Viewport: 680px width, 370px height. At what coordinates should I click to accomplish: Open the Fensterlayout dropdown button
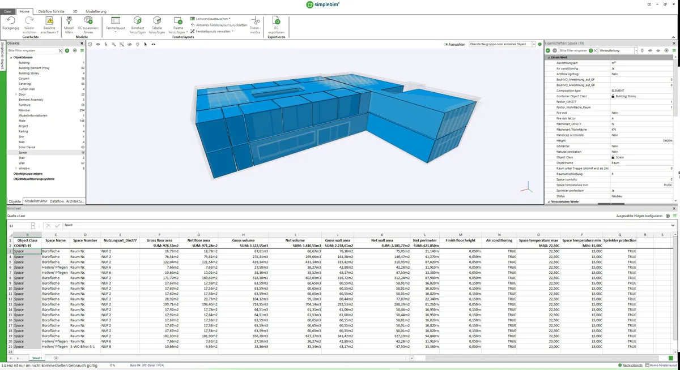pos(116,25)
